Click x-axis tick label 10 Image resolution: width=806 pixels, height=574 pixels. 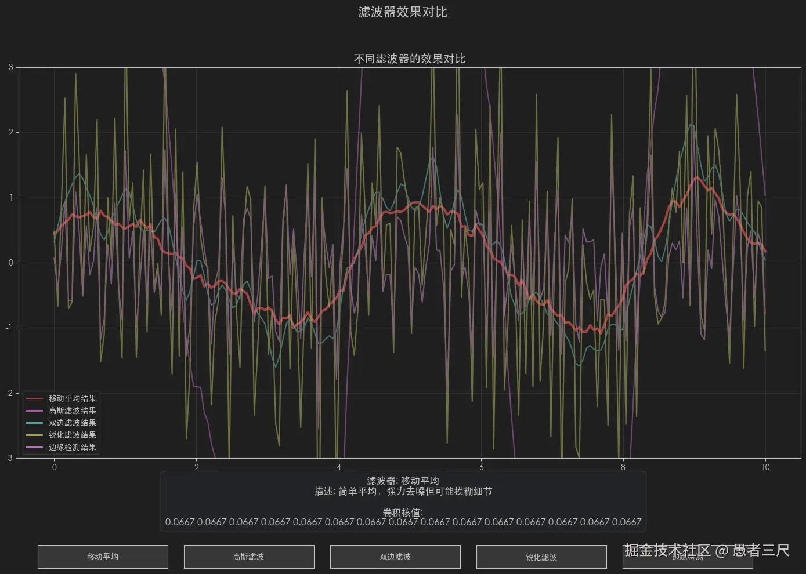click(765, 467)
